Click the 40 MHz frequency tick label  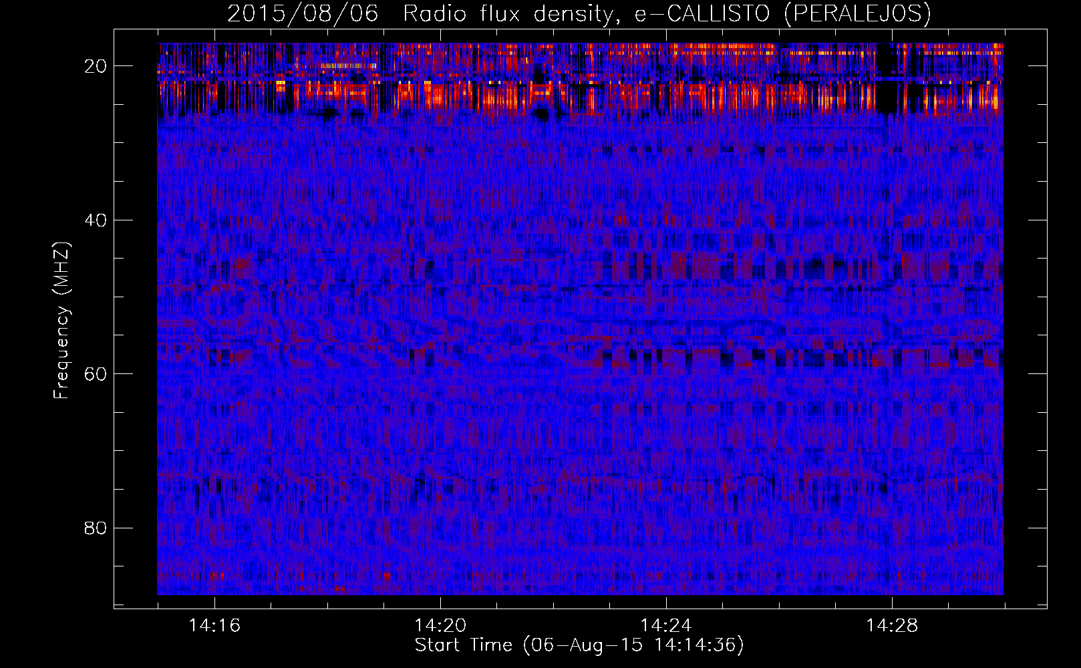96,220
